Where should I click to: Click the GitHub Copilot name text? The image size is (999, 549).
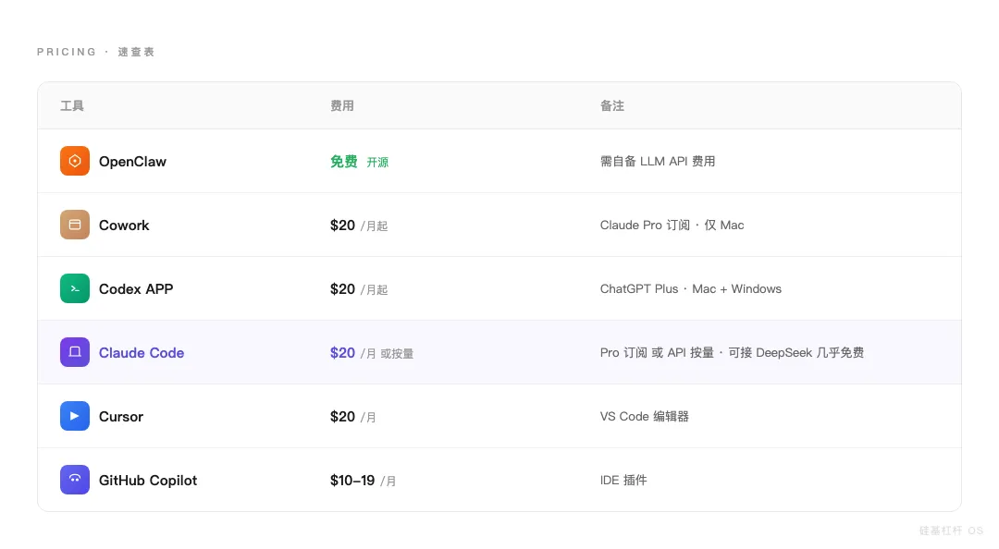(148, 481)
